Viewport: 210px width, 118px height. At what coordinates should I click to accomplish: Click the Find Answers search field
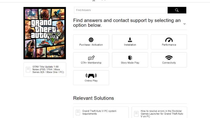(121, 10)
